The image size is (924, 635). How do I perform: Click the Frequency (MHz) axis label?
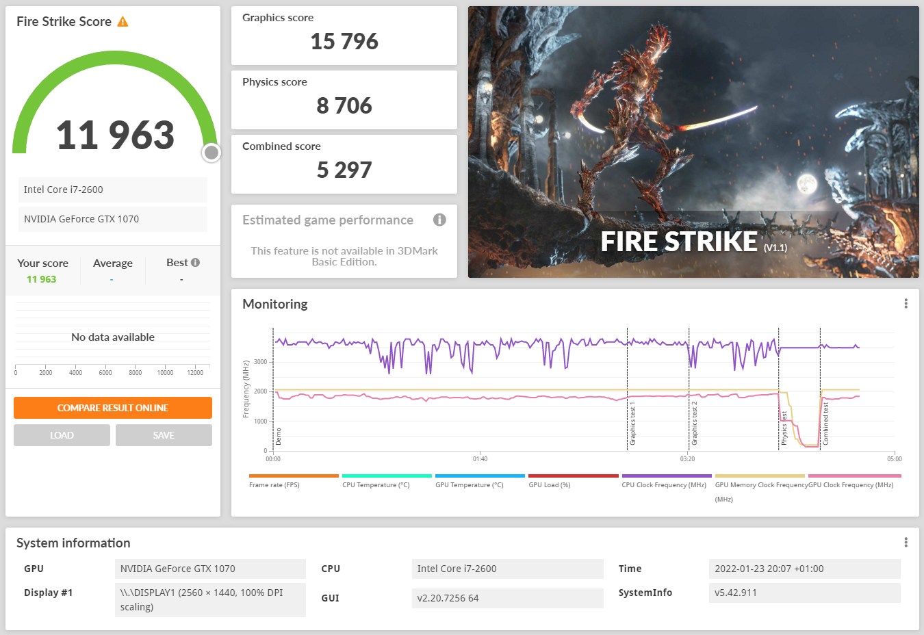246,389
